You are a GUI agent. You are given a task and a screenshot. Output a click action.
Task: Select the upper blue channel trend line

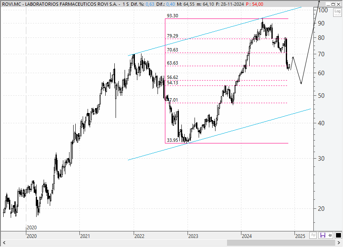pyautogui.click(x=214, y=32)
